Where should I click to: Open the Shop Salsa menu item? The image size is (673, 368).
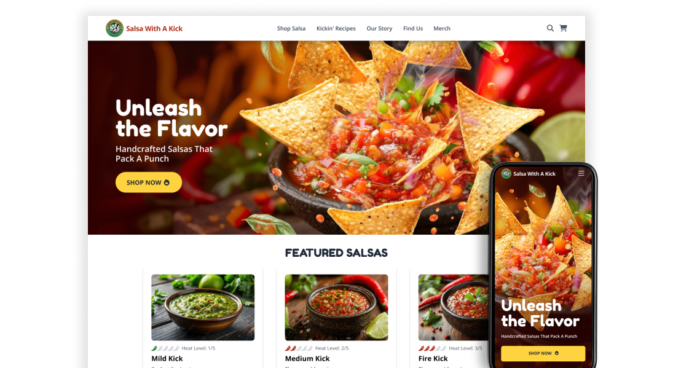[x=291, y=28]
